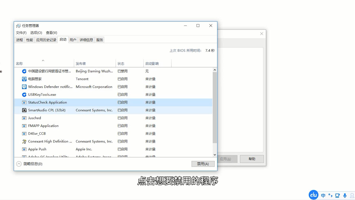Click the 电脑管家 shield icon

click(x=24, y=79)
